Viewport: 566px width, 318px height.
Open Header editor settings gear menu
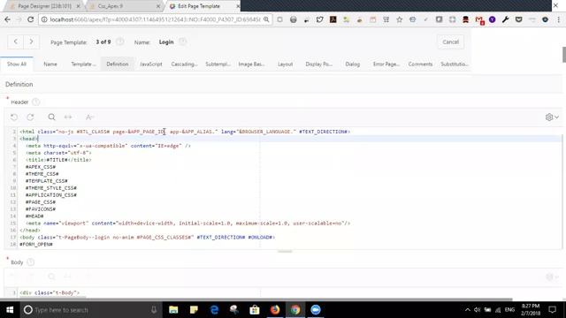(552, 117)
